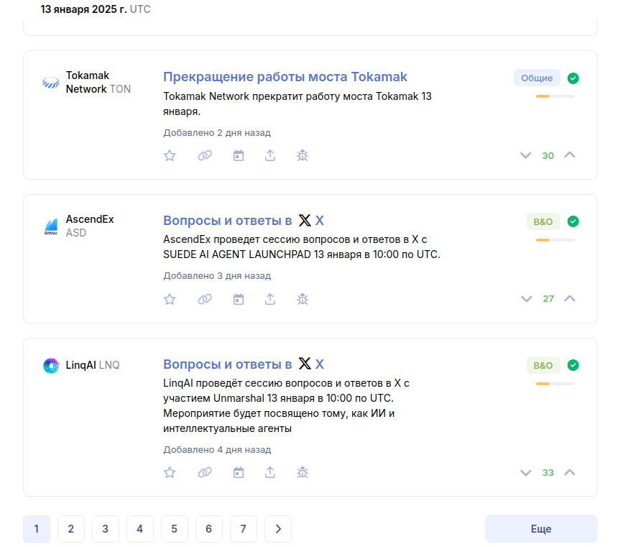
Task: Go to page 7 of events
Action: 244,529
